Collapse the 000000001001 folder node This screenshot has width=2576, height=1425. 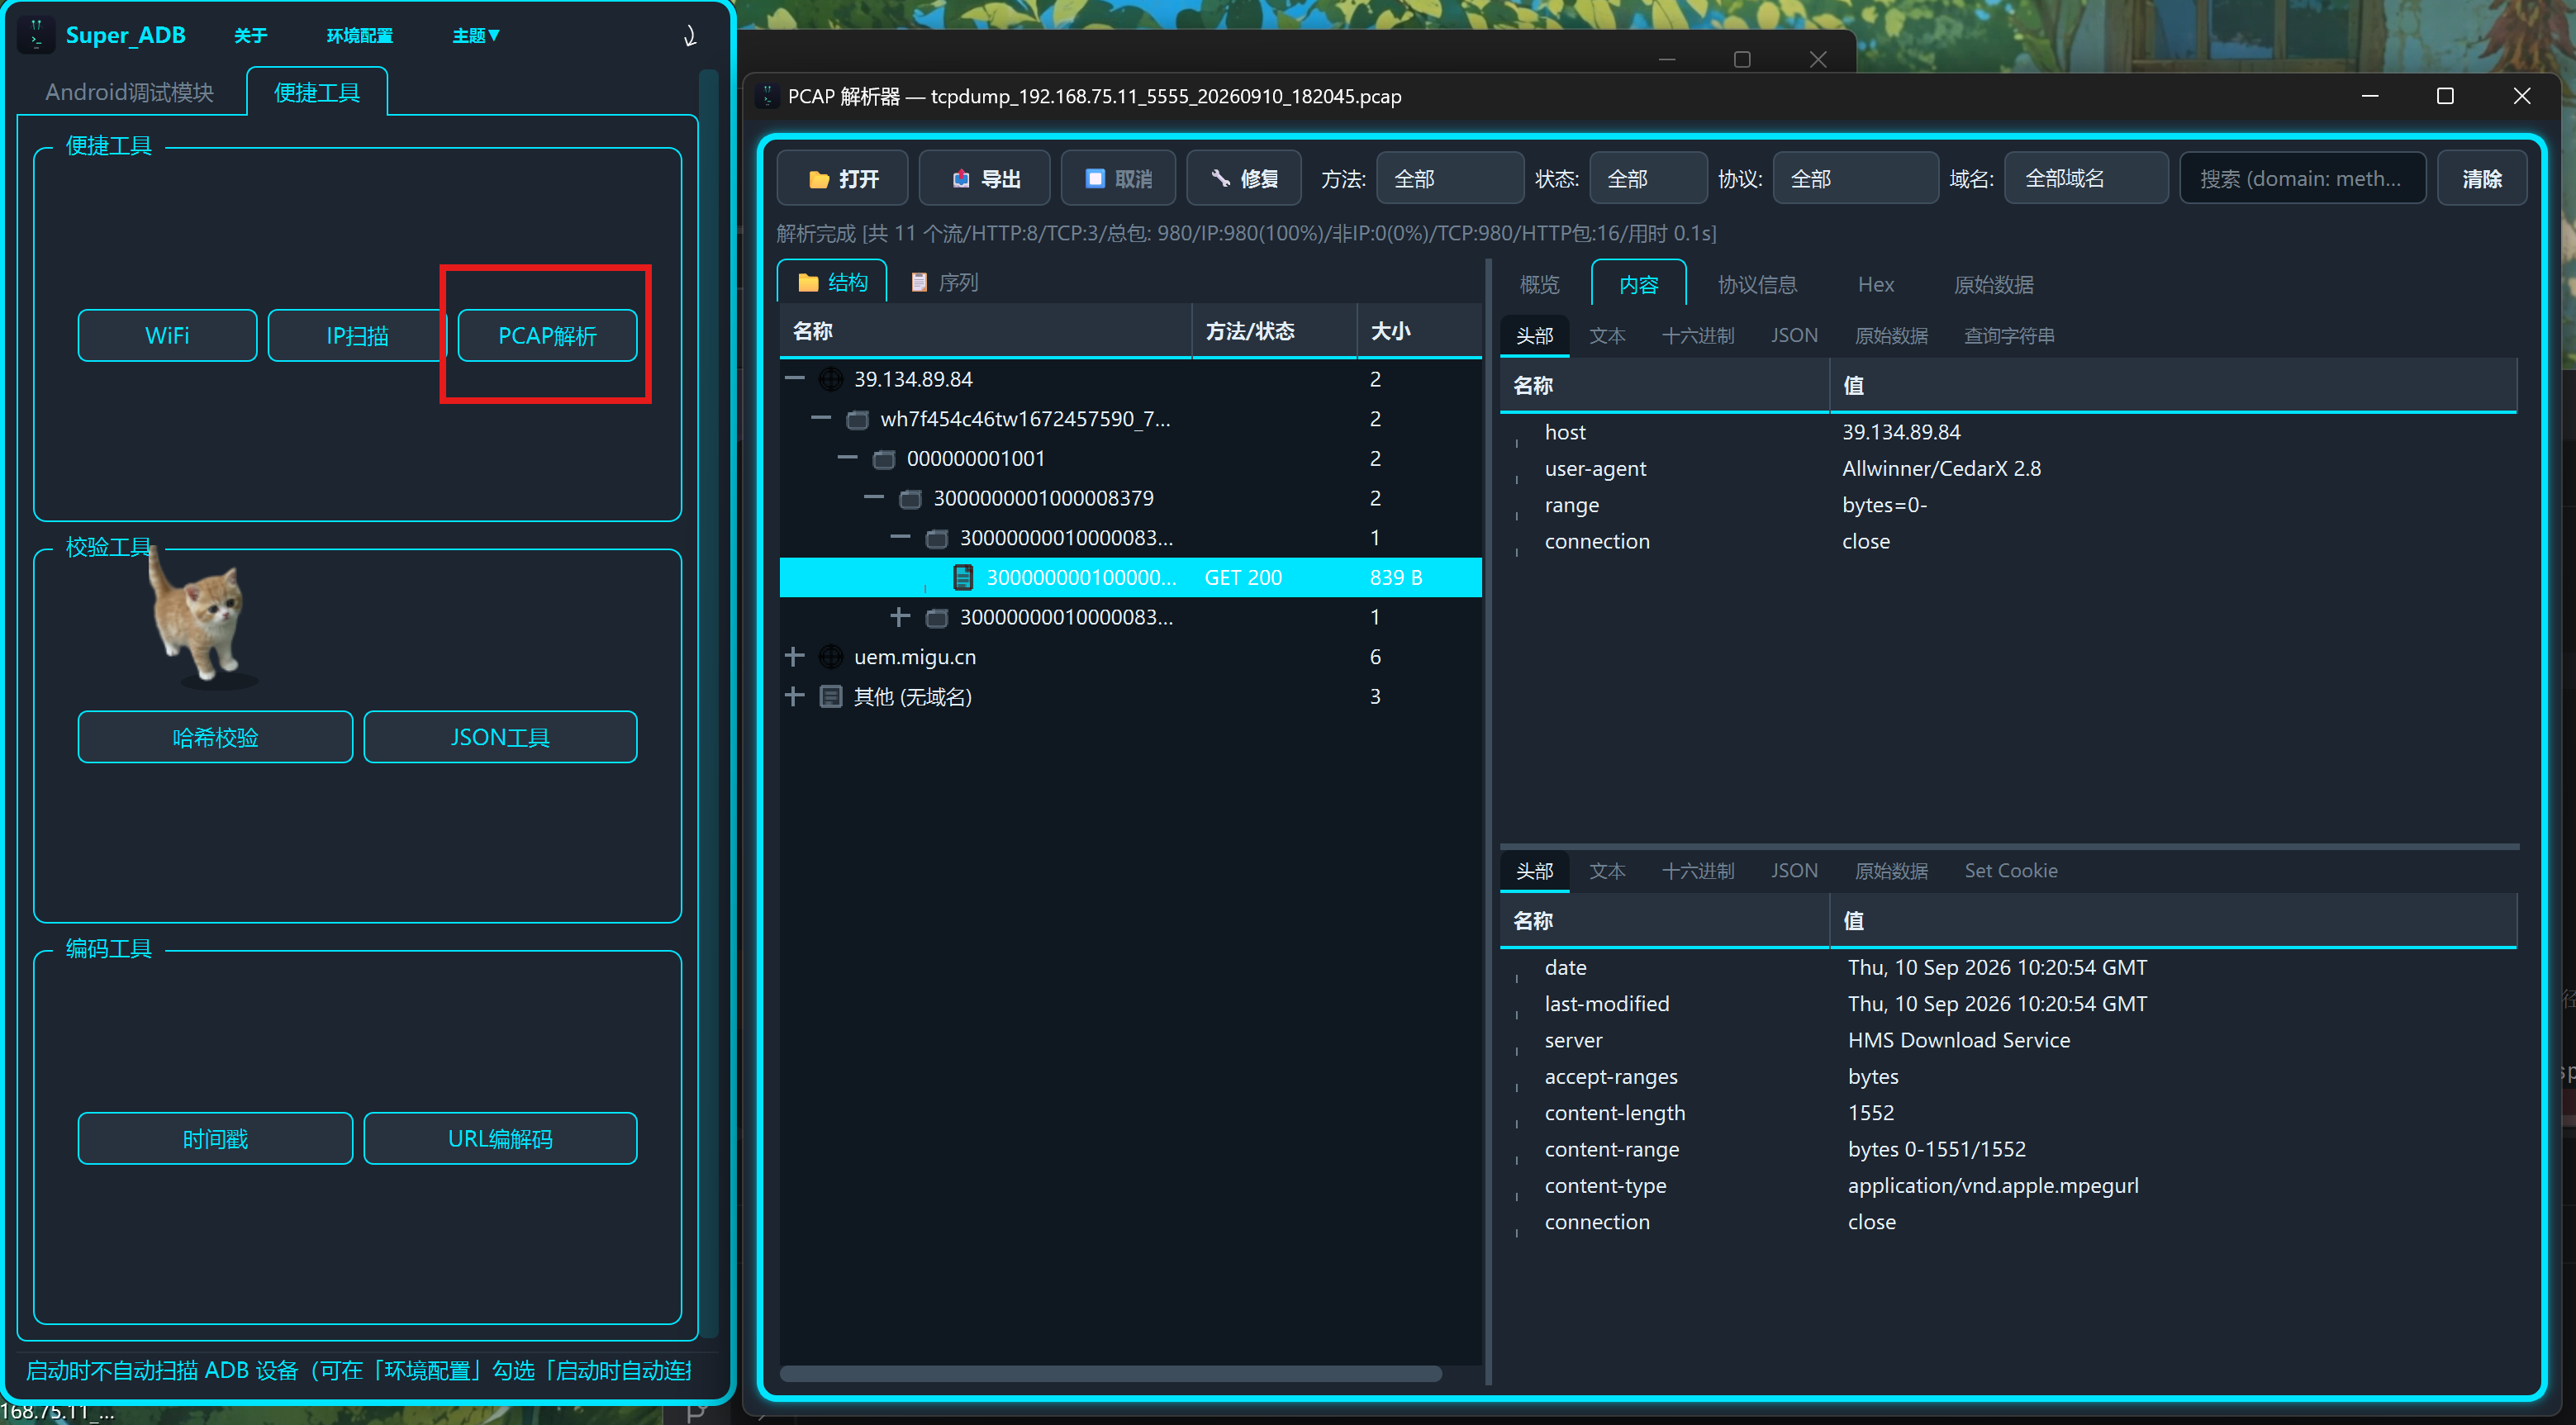click(848, 458)
